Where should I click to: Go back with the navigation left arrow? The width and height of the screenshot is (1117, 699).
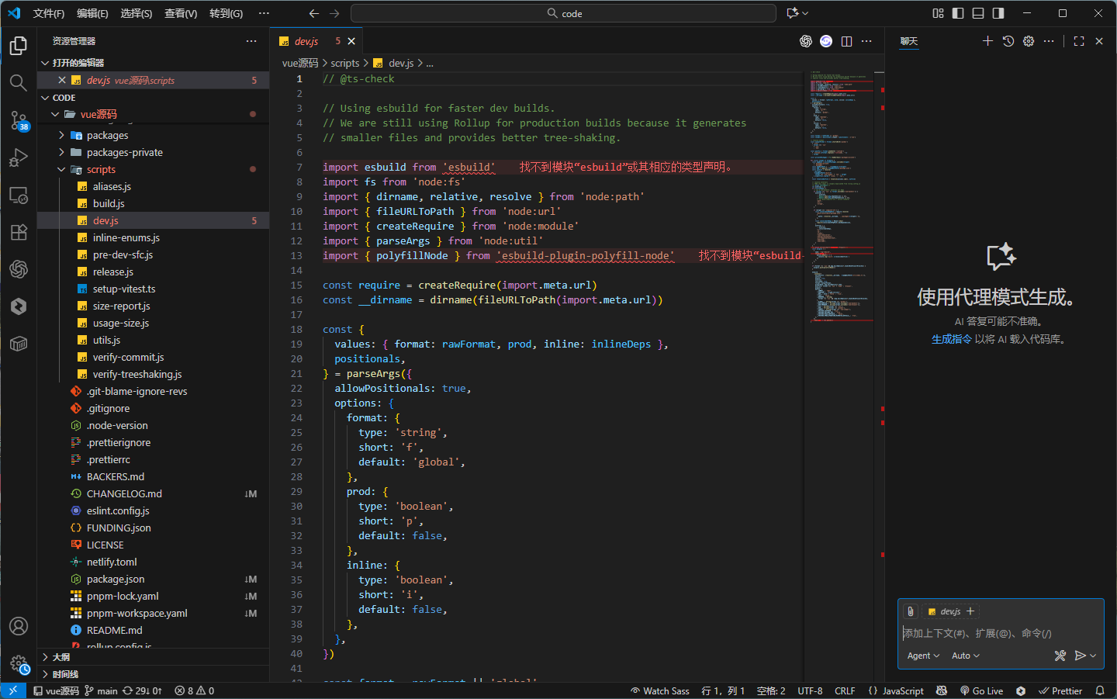click(313, 13)
